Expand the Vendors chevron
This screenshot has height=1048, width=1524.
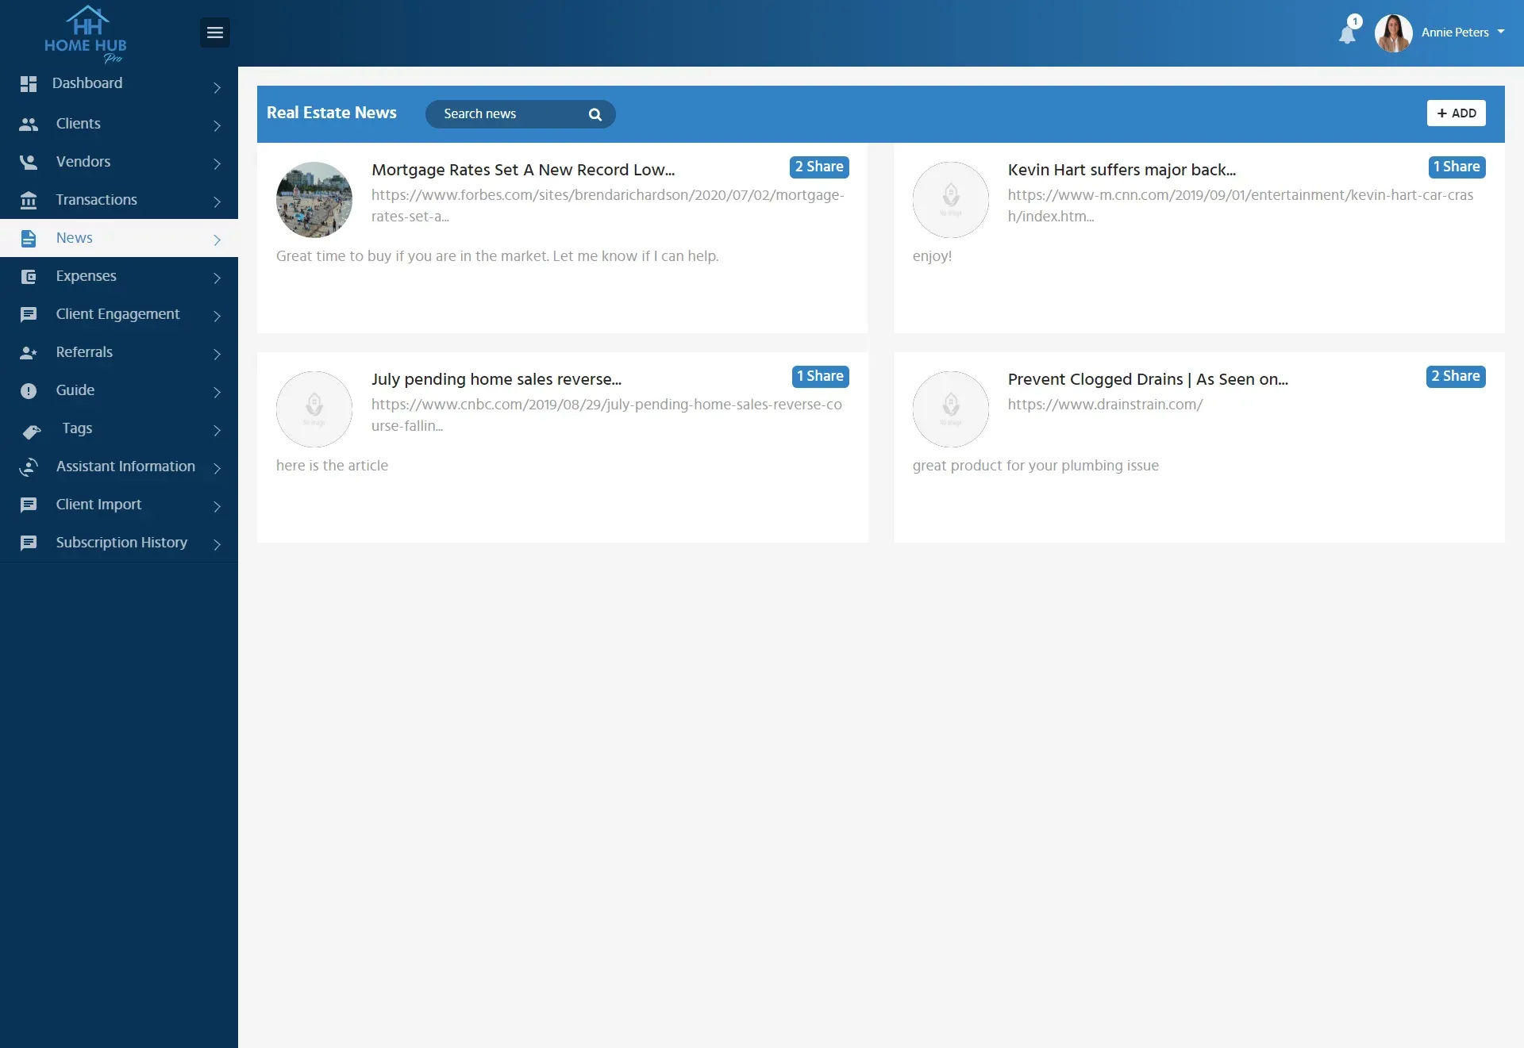pyautogui.click(x=217, y=163)
